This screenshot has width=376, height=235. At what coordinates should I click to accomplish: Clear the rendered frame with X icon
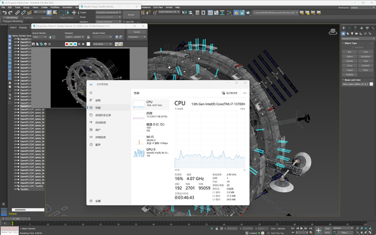click(x=49, y=44)
